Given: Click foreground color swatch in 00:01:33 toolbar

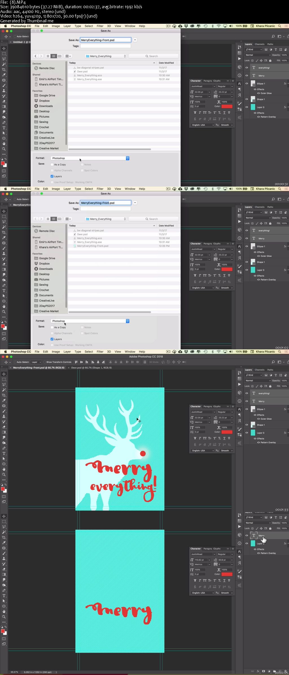Looking at the screenshot, I should 3,489.
